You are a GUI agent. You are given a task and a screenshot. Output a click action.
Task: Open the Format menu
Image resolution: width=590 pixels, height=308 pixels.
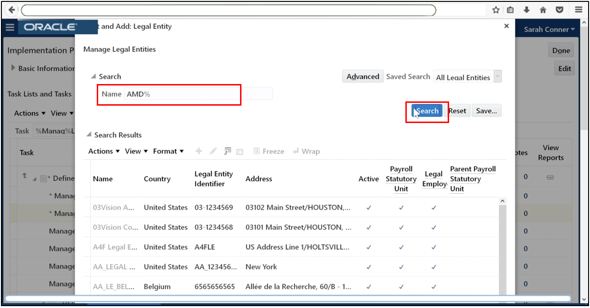(x=169, y=151)
